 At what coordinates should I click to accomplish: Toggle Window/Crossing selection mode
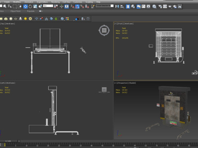[19, 7]
